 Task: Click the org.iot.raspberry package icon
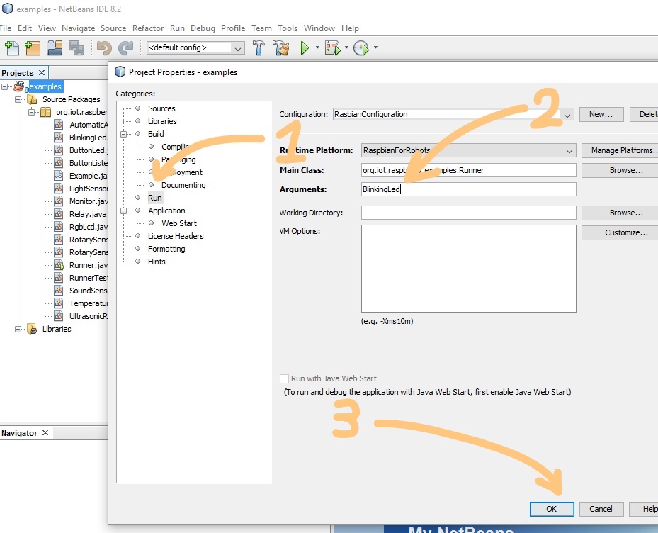45,112
